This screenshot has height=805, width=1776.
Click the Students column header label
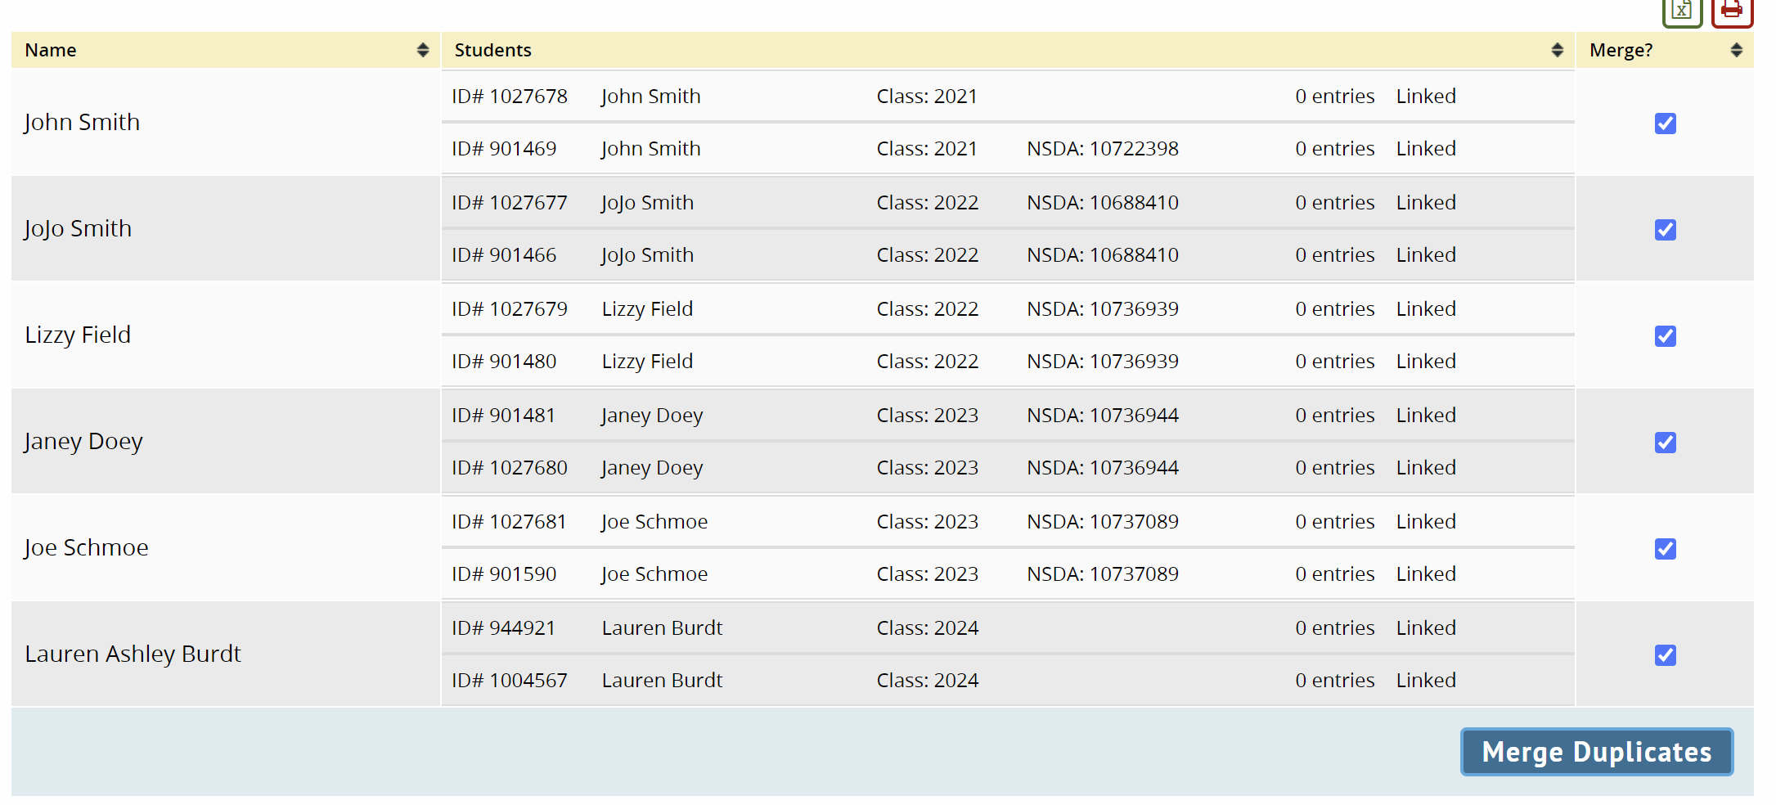pos(492,50)
